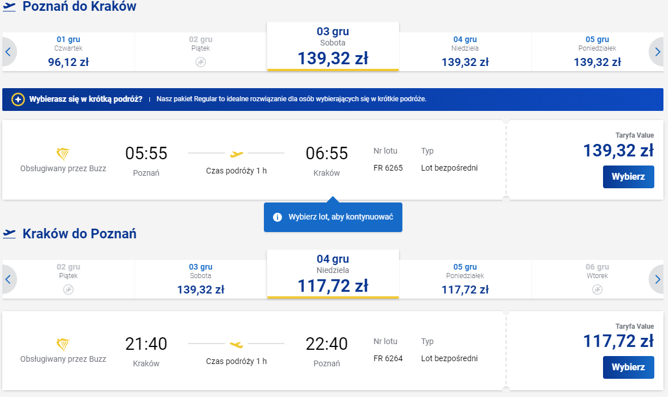The image size is (668, 397).
Task: Click the info icon in the tooltip
Action: point(278,217)
